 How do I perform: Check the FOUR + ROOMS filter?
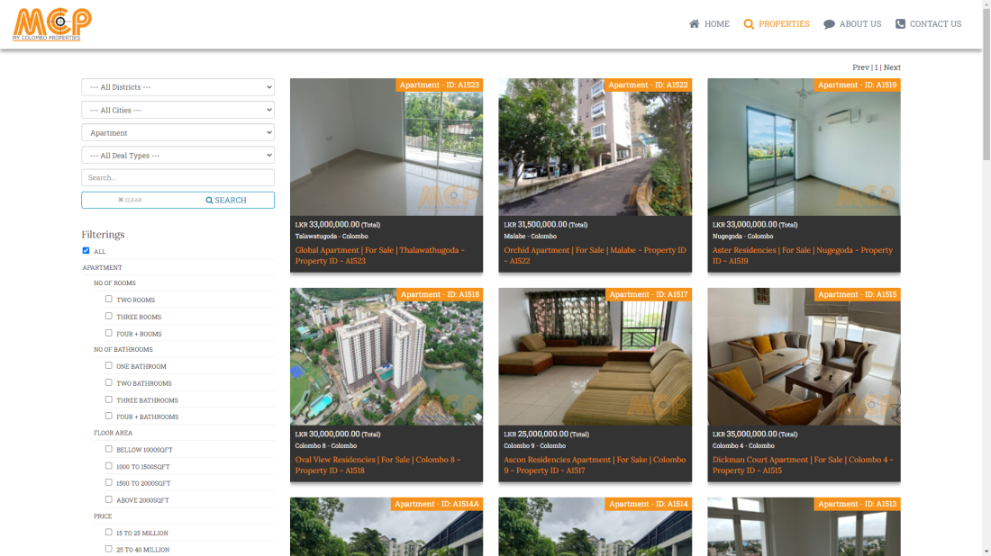click(x=109, y=333)
